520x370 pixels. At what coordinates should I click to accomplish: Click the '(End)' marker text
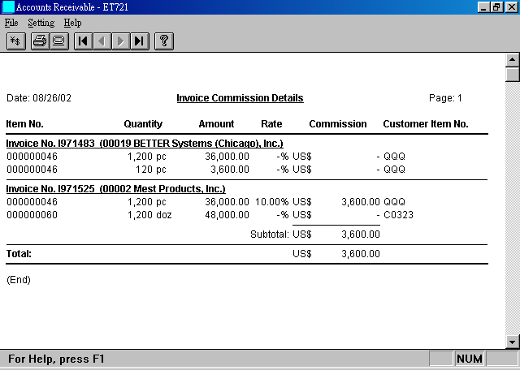19,280
